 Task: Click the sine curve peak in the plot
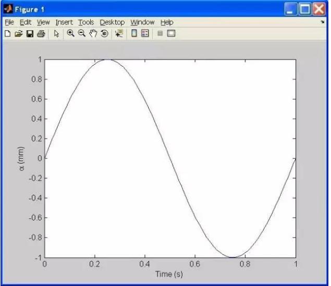[107, 59]
